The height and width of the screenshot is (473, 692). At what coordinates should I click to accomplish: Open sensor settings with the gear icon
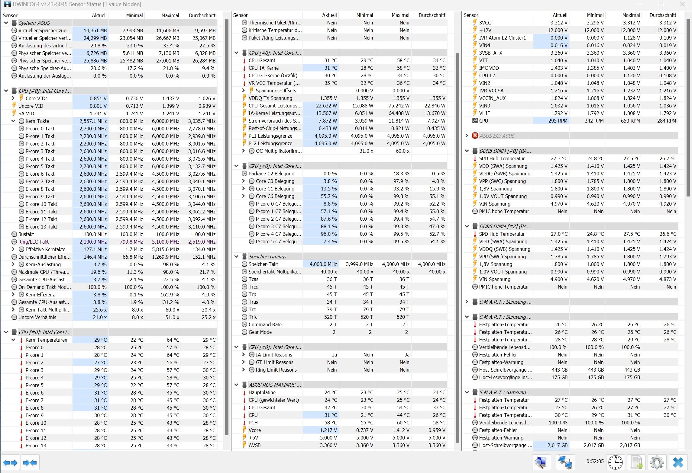click(657, 462)
